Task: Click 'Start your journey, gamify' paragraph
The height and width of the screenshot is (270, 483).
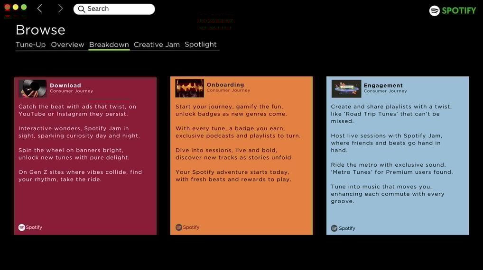Action: pyautogui.click(x=231, y=110)
